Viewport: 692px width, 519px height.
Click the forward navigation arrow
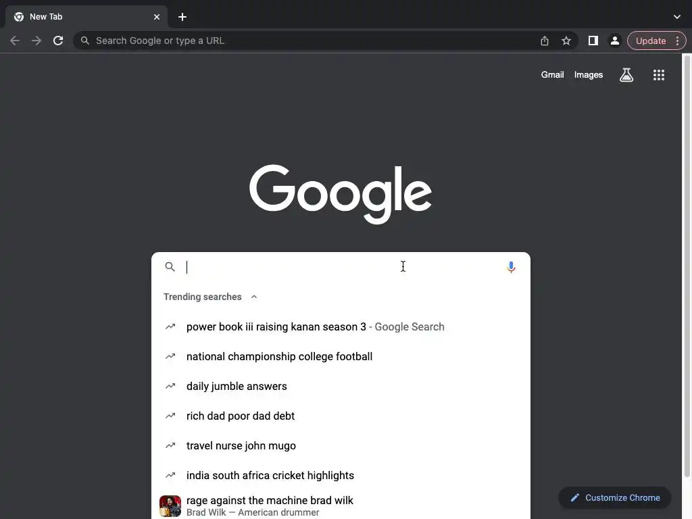coord(36,41)
